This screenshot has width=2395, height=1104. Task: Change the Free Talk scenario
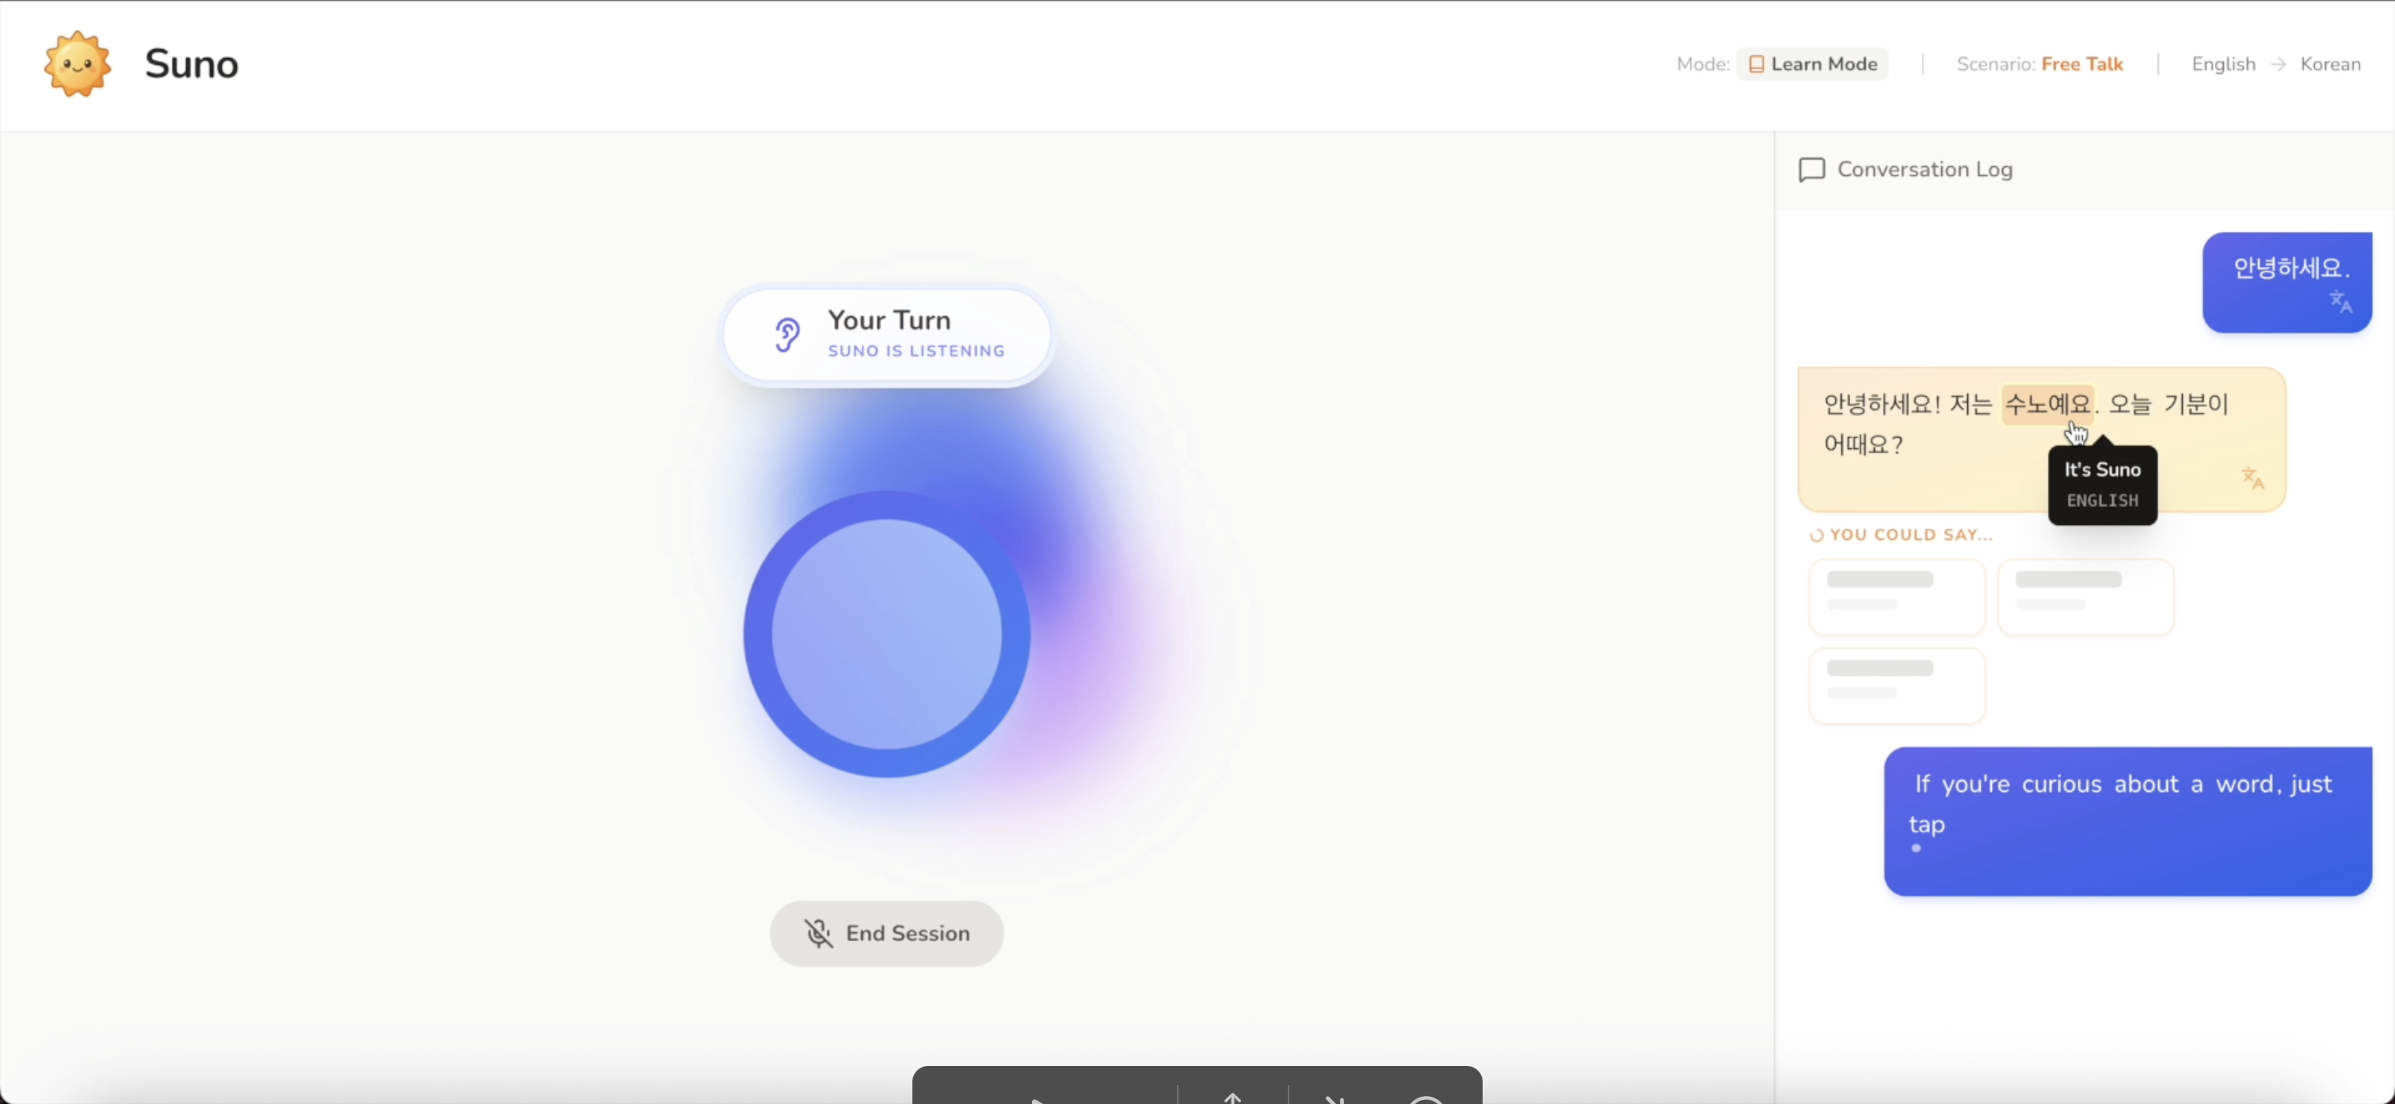point(2081,64)
